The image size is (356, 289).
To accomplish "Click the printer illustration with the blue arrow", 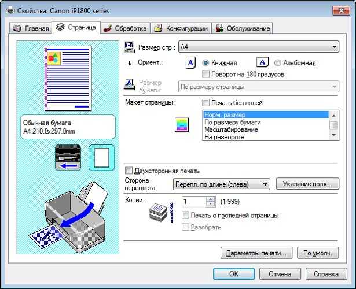I will (x=68, y=217).
